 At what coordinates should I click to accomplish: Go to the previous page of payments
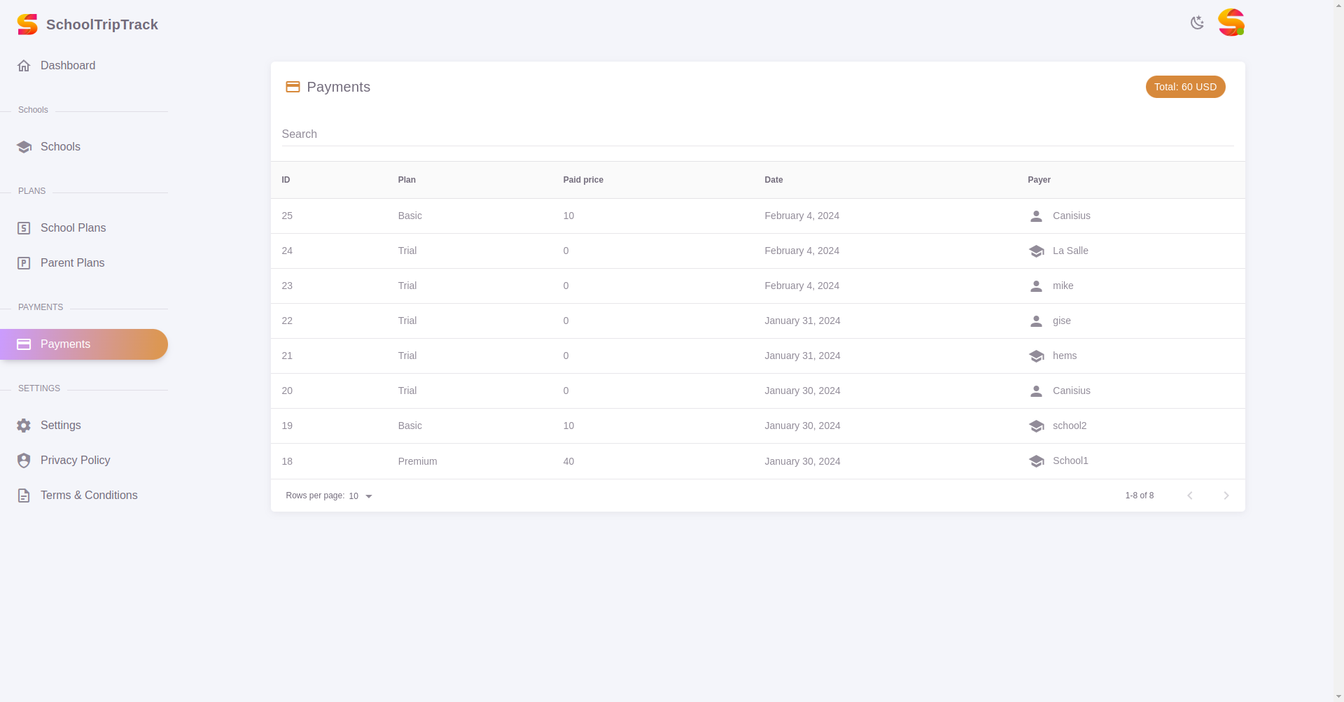[x=1189, y=496]
